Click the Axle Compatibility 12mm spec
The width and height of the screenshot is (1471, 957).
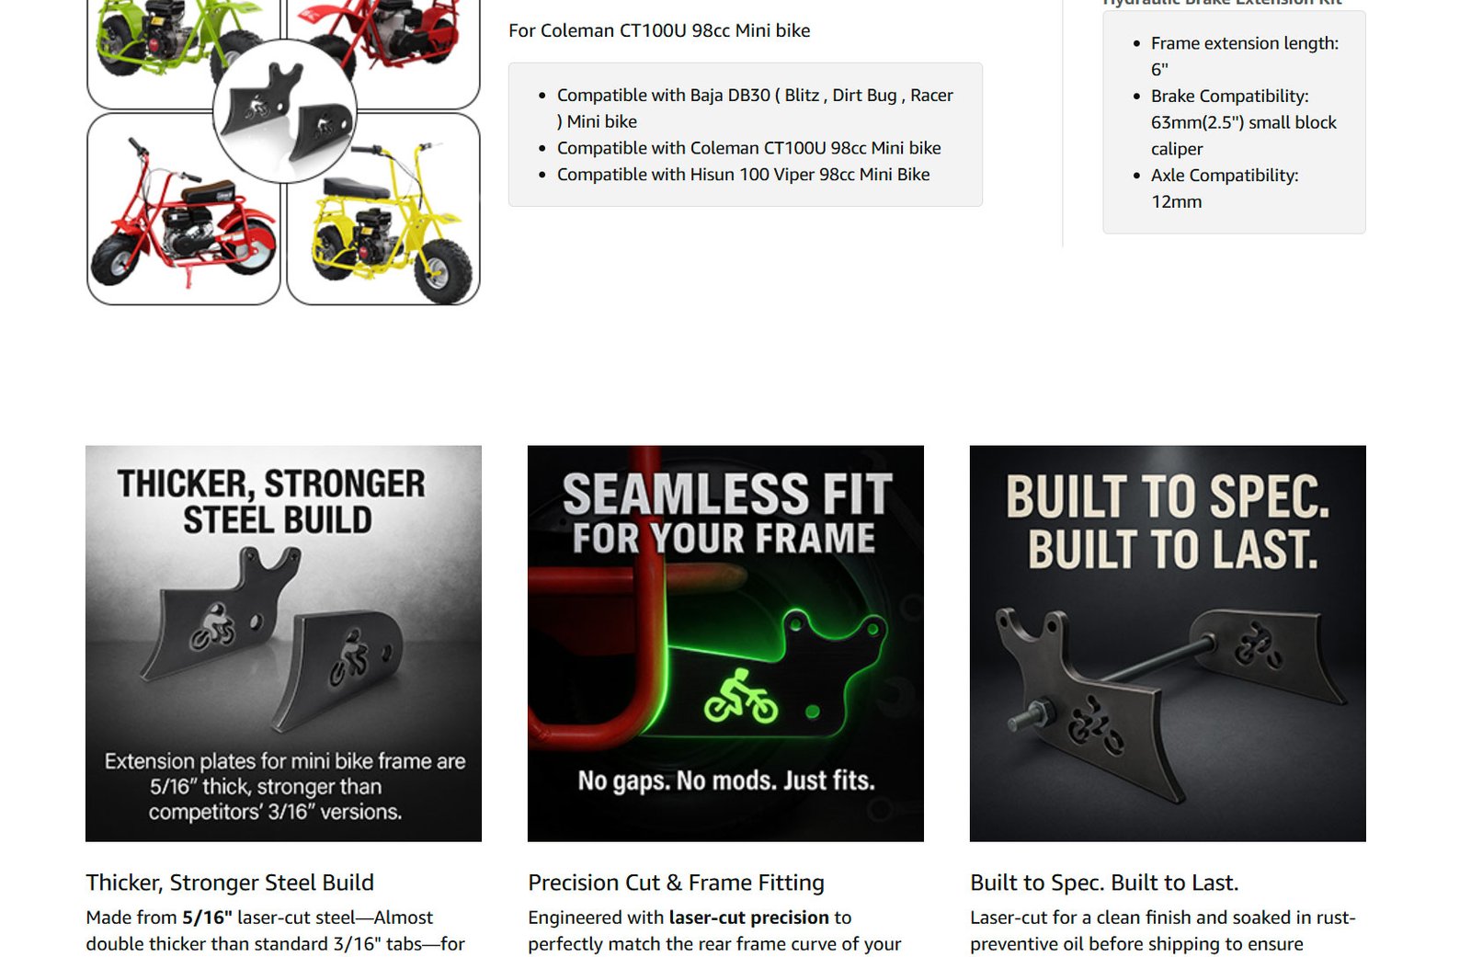coord(1224,188)
